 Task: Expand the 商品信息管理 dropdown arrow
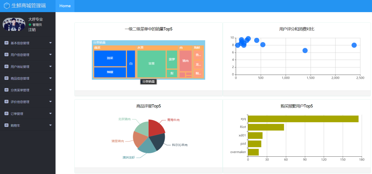[50, 78]
